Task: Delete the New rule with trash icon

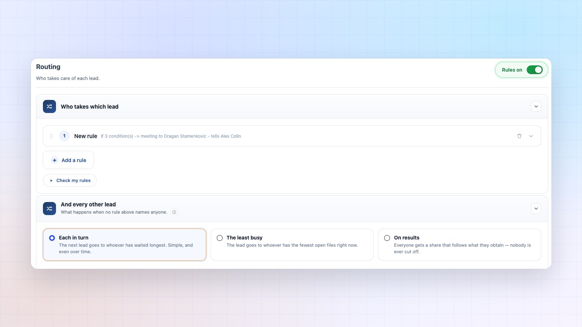Action: click(519, 136)
